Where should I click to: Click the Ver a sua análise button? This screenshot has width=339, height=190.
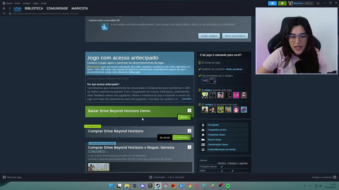tap(235, 36)
